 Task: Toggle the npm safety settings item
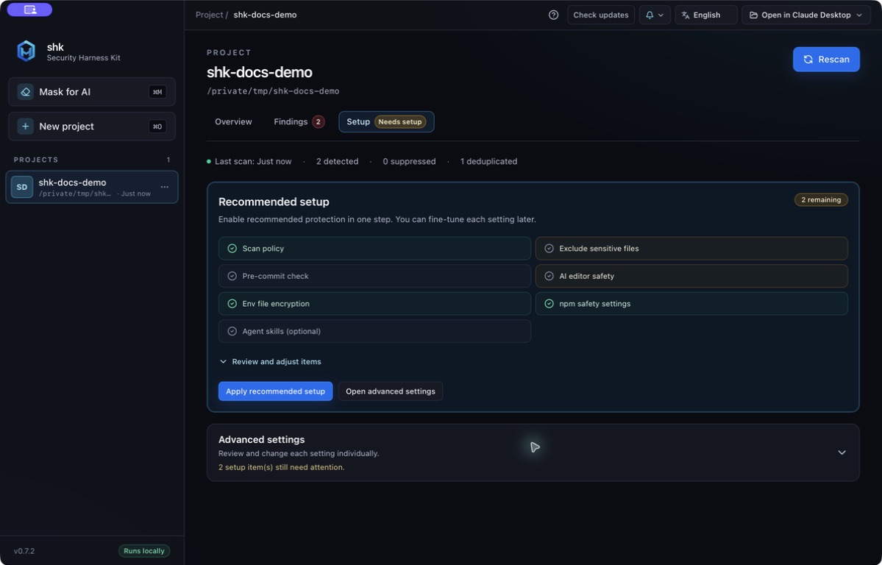[x=691, y=303]
